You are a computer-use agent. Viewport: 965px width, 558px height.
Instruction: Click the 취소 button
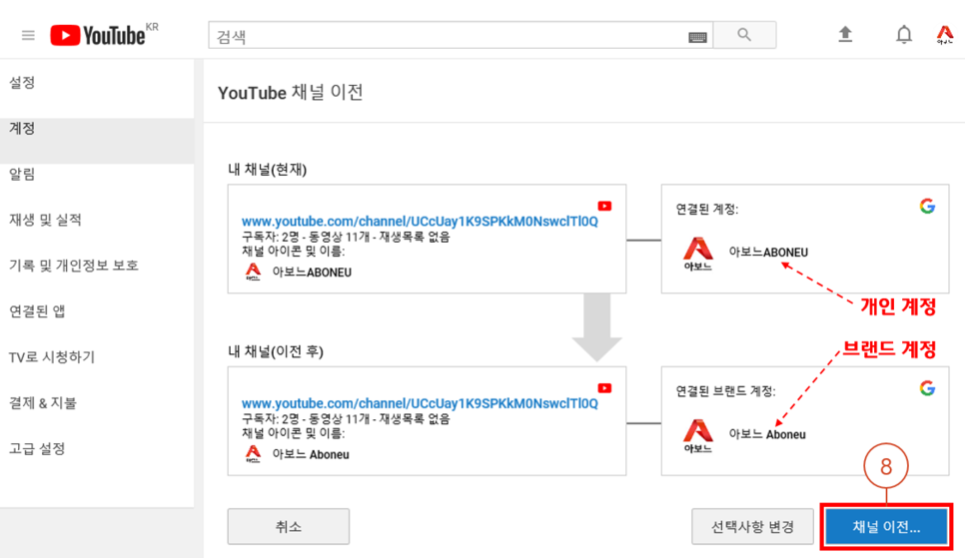point(289,527)
